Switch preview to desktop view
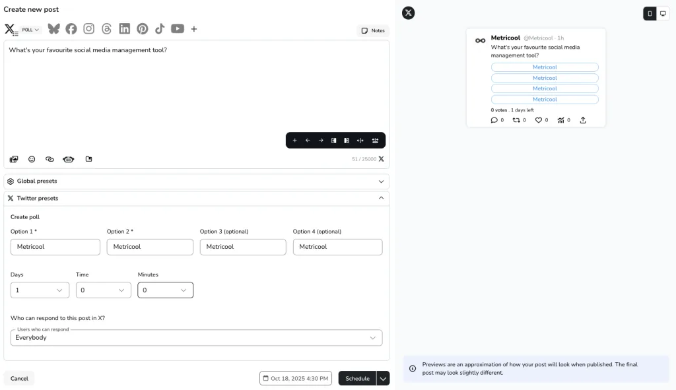 664,13
